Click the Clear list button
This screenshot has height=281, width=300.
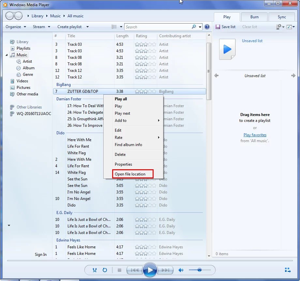[249, 27]
